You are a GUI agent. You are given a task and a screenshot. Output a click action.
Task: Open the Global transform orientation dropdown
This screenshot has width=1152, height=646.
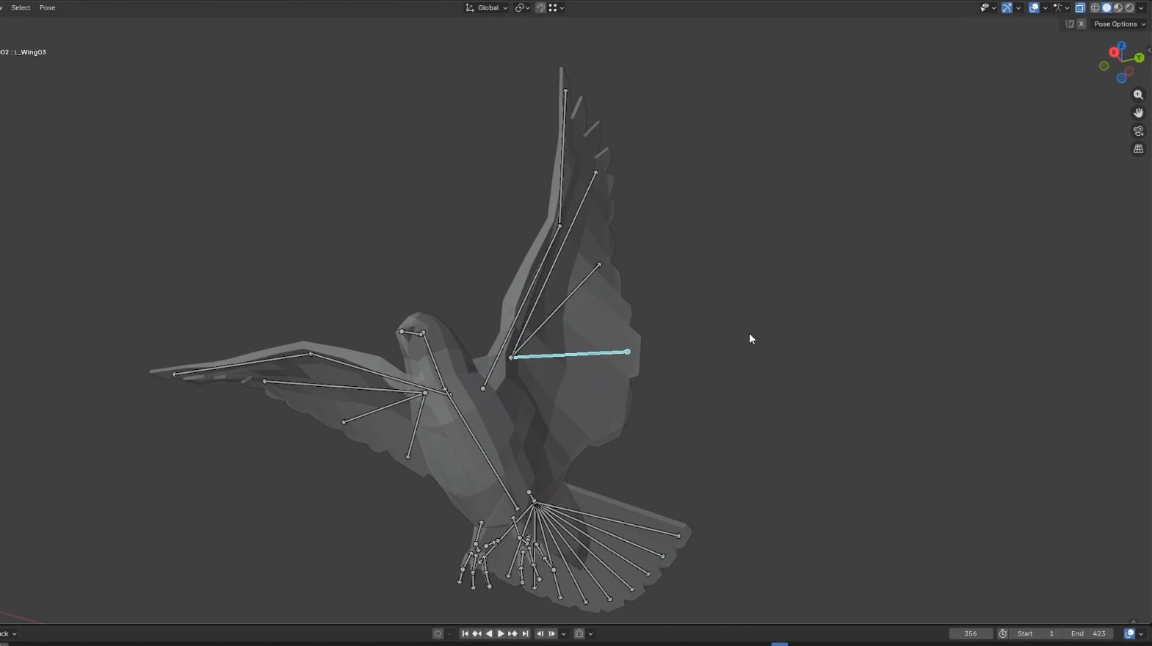(x=487, y=8)
